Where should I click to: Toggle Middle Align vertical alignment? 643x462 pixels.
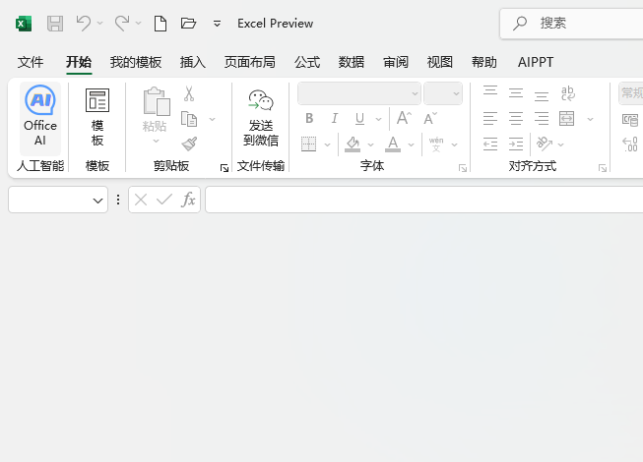516,93
